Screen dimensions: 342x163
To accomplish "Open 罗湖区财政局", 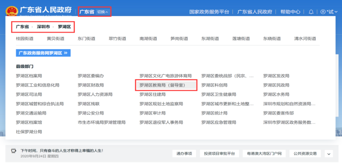I will click(91, 85).
